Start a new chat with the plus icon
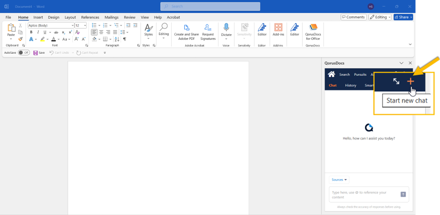Image resolution: width=440 pixels, height=215 pixels. [x=410, y=81]
